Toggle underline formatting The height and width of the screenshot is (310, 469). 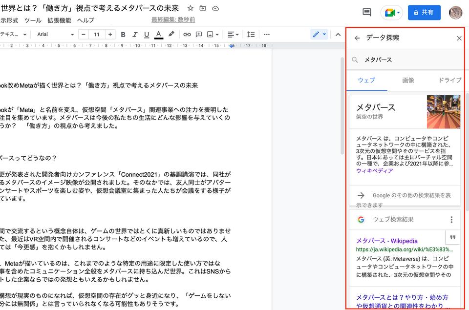coord(147,35)
